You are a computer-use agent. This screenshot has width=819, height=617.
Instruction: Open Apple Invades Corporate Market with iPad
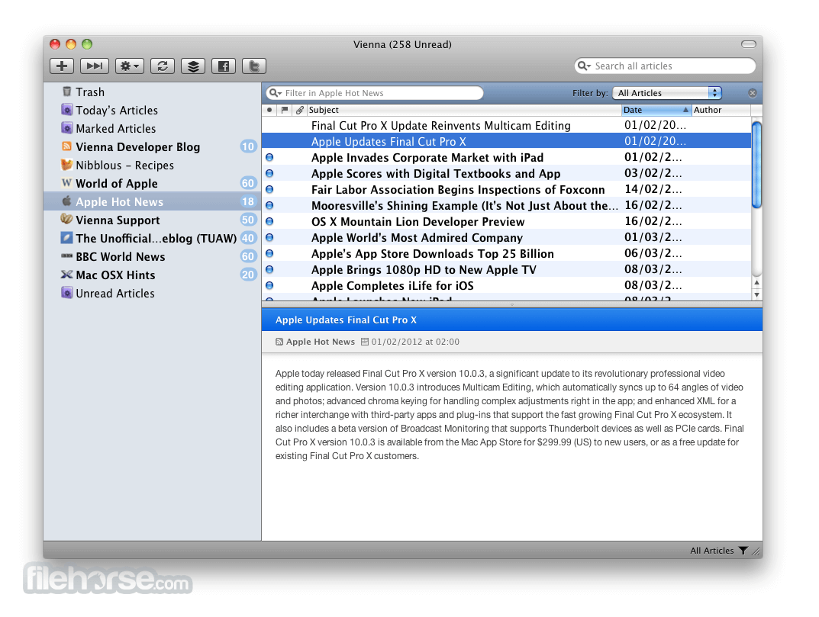click(x=427, y=158)
